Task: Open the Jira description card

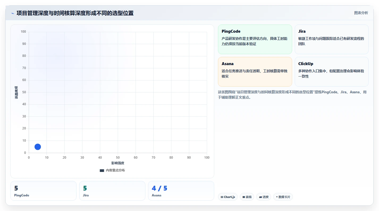Action: 331,39
